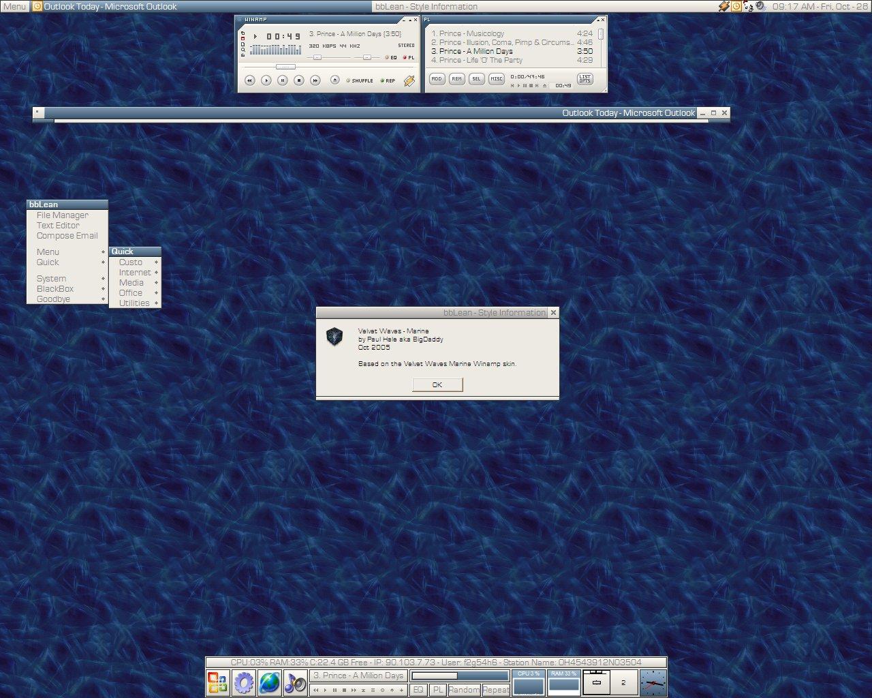Screen dimensions: 872x698
Task: Expand the Menu submenu in bbLean
Action: tap(67, 252)
